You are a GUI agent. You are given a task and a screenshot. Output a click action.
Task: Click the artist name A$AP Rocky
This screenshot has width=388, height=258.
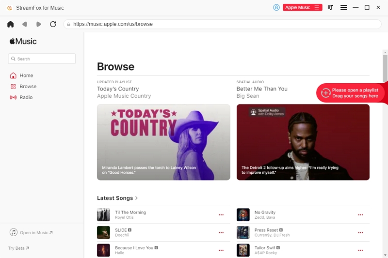click(266, 253)
